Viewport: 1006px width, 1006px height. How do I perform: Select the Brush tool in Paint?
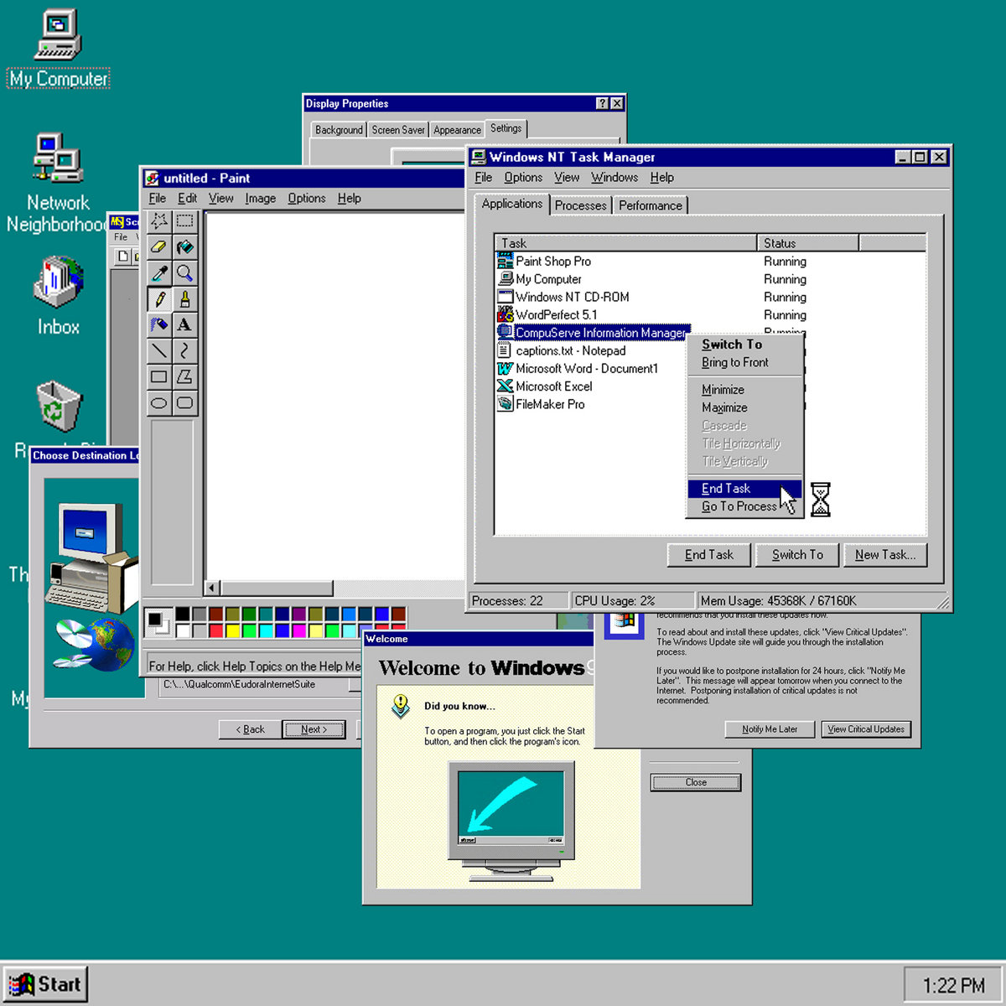coord(184,299)
